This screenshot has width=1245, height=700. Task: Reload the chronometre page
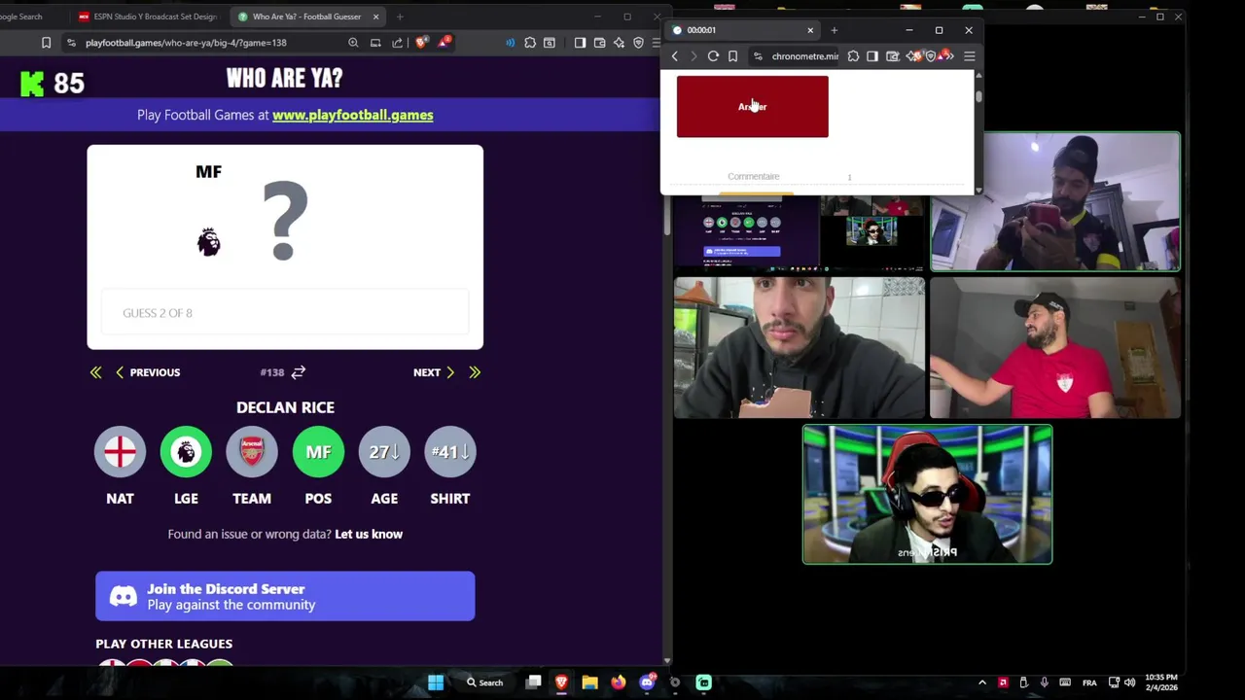point(713,56)
